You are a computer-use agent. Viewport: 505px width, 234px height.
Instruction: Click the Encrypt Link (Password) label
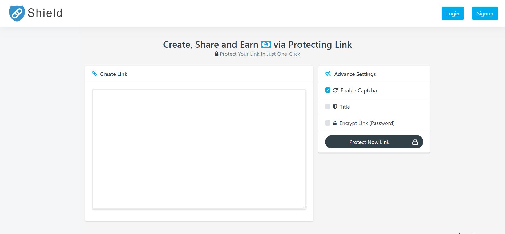(367, 123)
